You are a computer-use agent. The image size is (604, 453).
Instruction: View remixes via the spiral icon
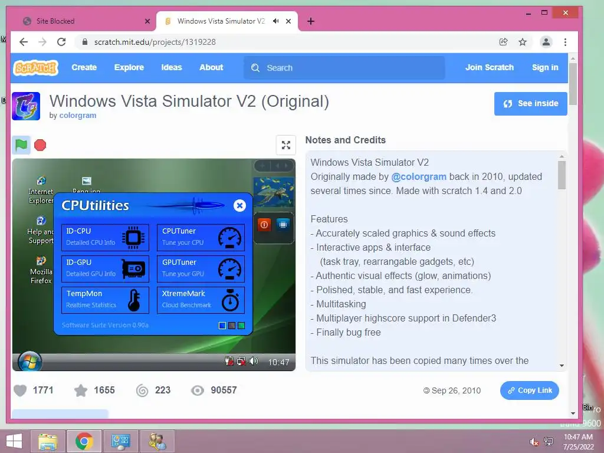point(142,390)
